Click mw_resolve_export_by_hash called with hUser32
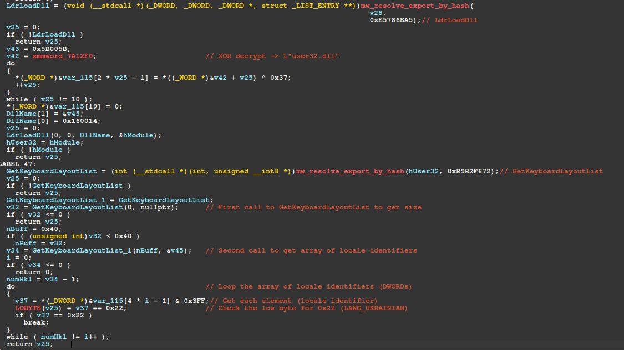 [x=350, y=171]
